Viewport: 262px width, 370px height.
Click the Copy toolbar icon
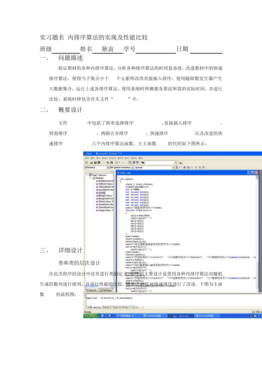point(108,162)
